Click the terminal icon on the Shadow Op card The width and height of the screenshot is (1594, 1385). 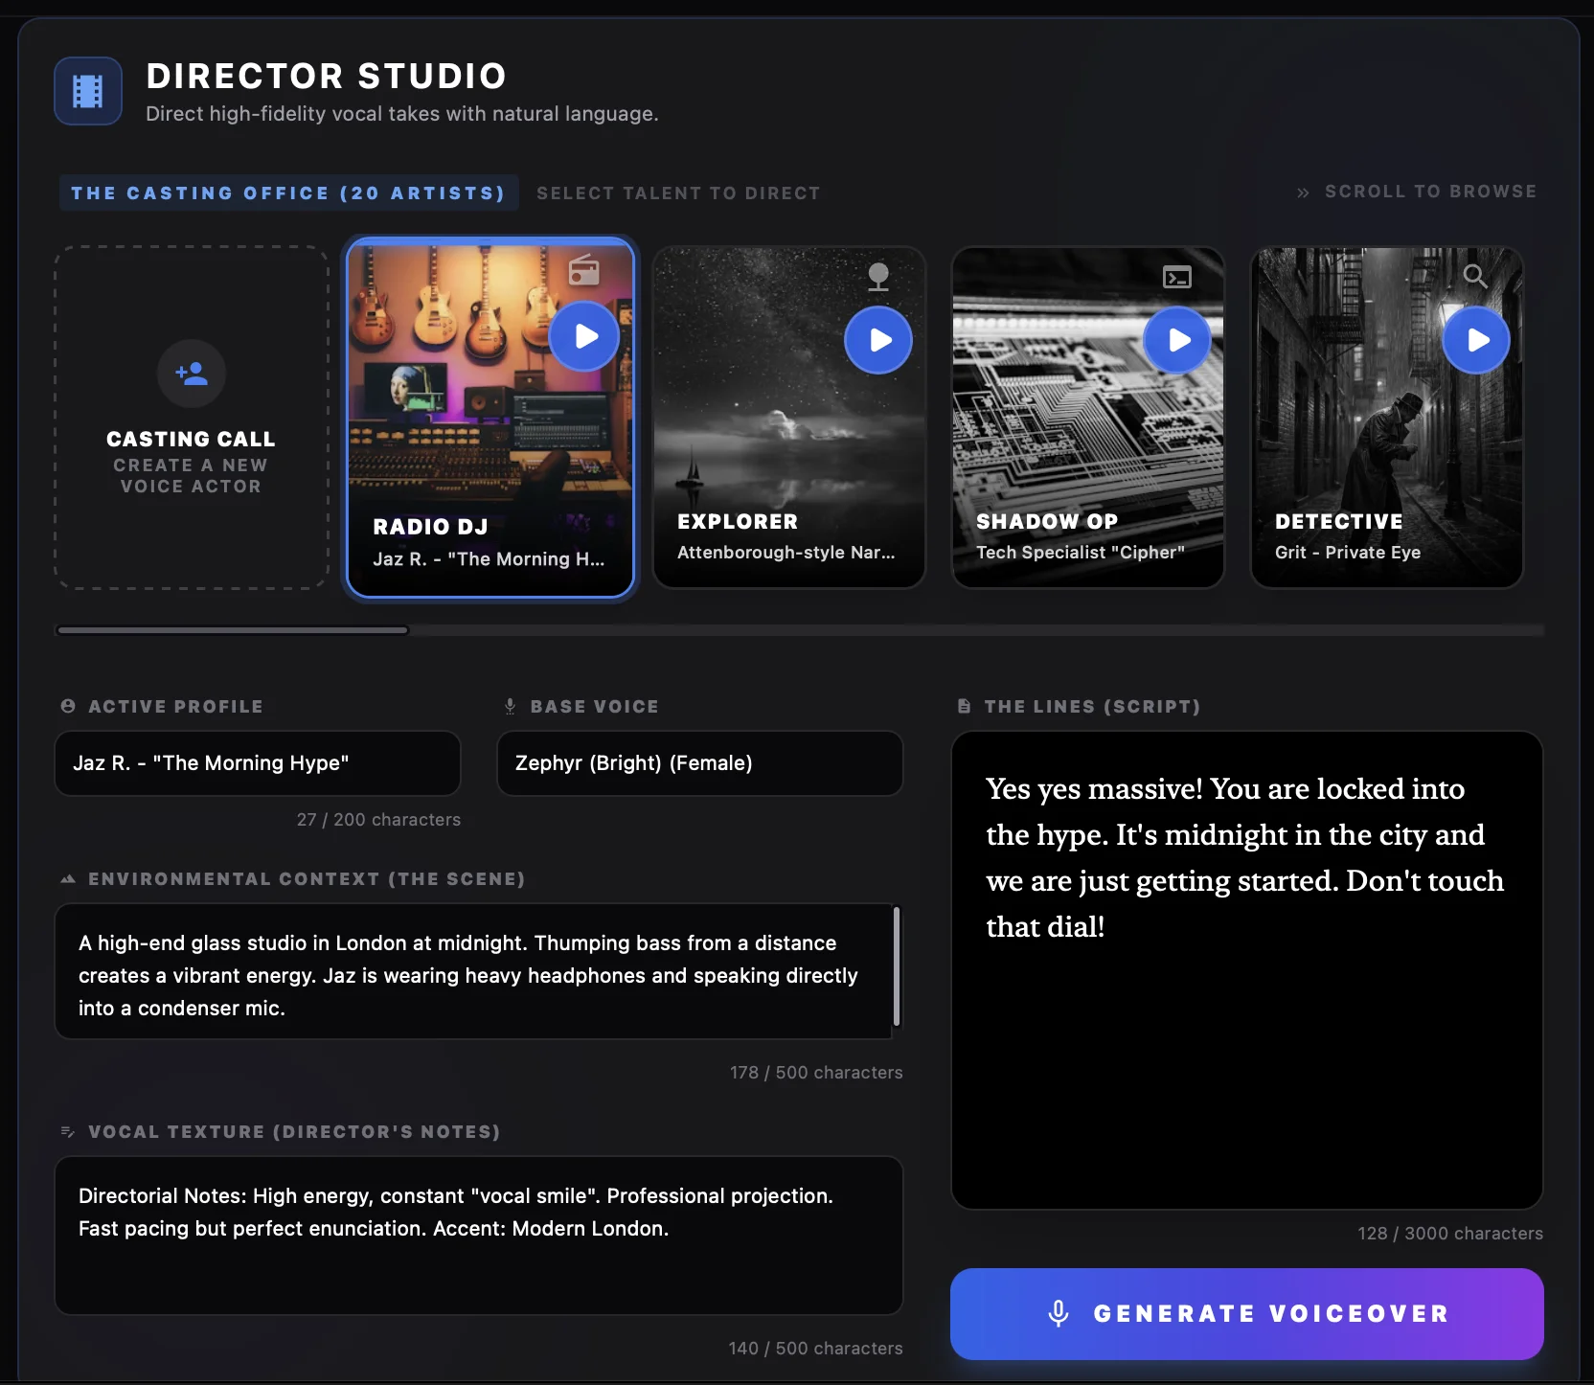click(x=1177, y=277)
